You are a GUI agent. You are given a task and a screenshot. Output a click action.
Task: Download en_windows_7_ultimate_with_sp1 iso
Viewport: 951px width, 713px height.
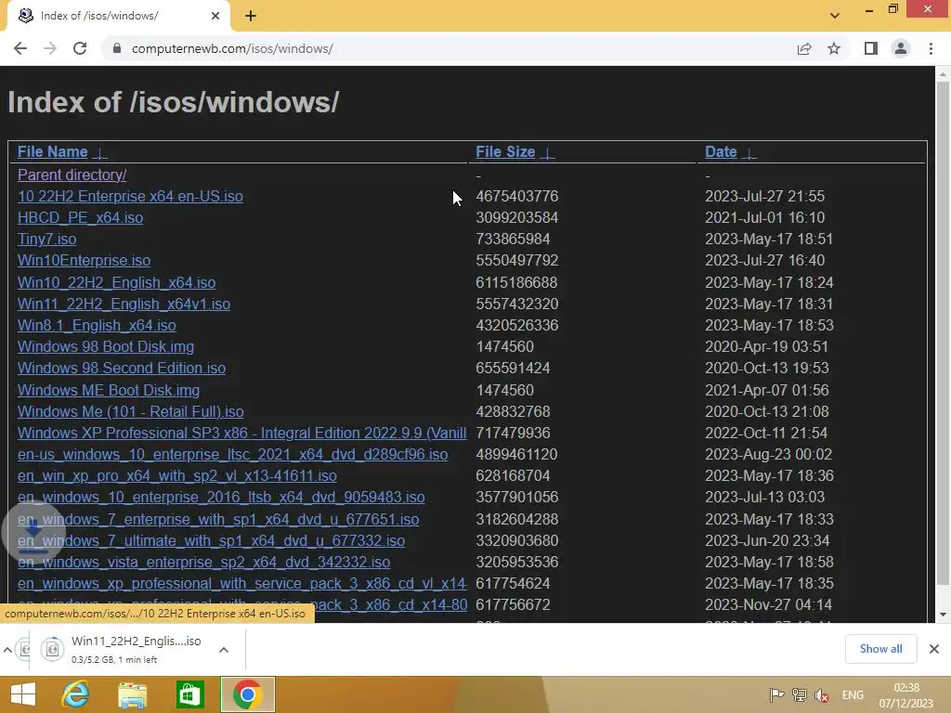point(211,540)
